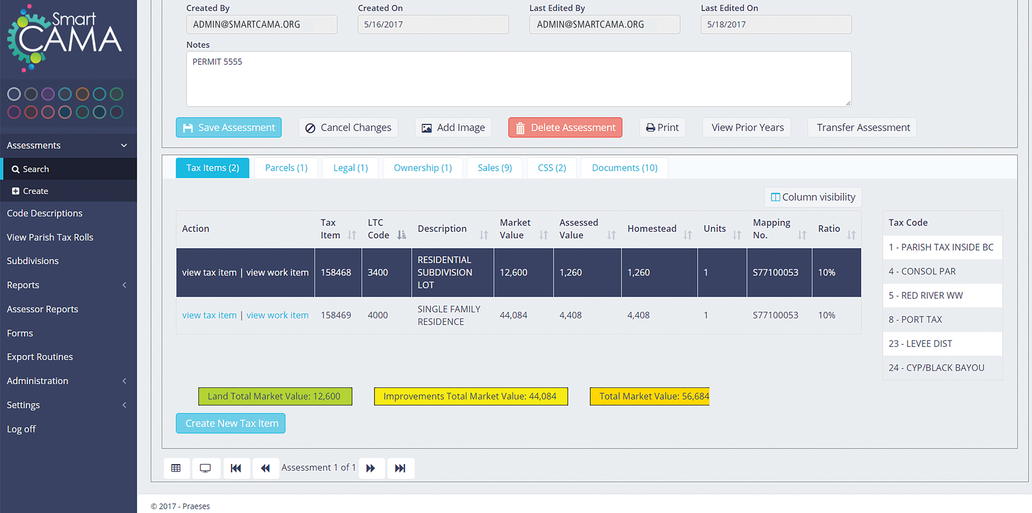Screen dimensions: 1032x513
Task: Open the Sales (9) tab
Action: pyautogui.click(x=494, y=168)
